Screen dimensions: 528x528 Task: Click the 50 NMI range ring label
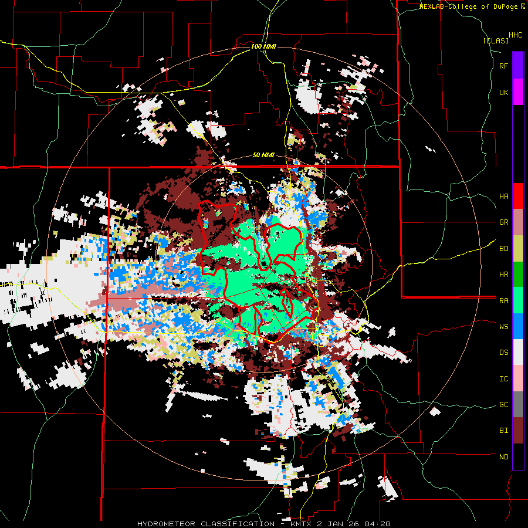[x=263, y=155]
